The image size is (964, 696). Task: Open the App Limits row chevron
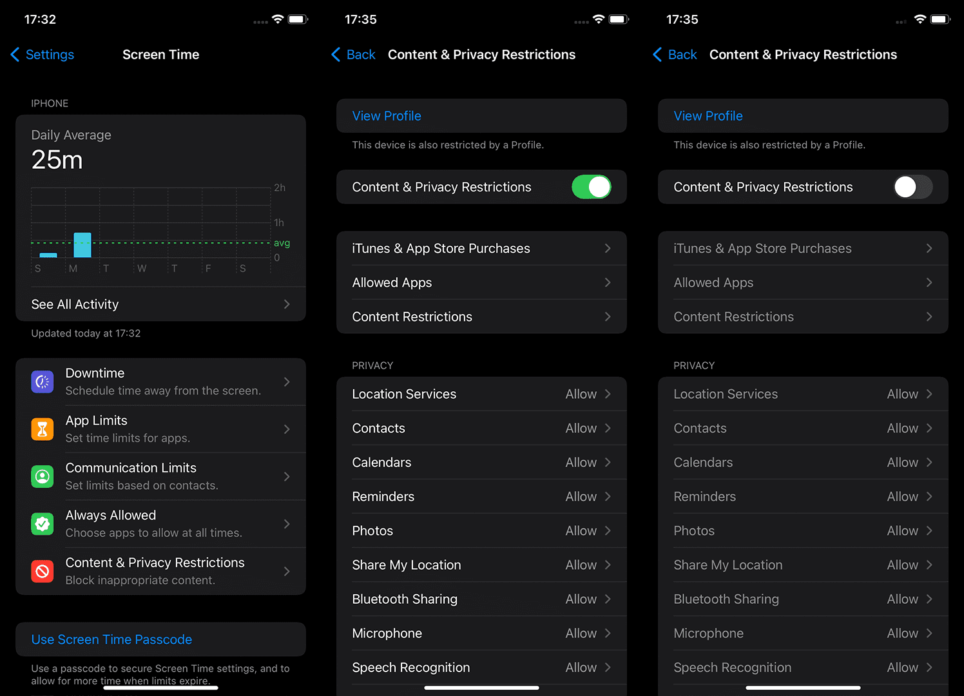coord(287,429)
